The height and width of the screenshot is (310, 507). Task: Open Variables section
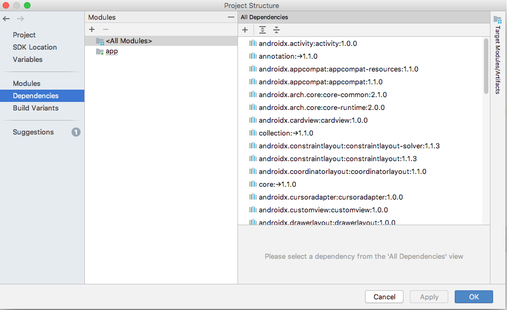coord(28,59)
